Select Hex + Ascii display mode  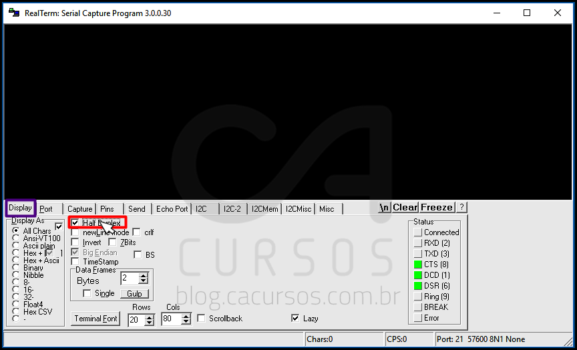coord(16,260)
